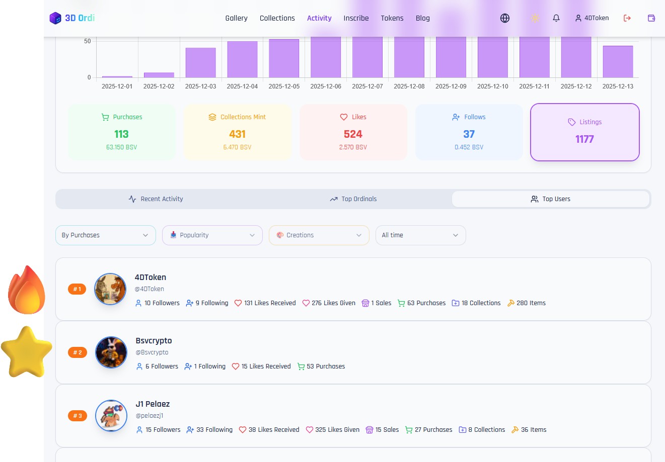Click the gold star emoji icon

(x=27, y=352)
